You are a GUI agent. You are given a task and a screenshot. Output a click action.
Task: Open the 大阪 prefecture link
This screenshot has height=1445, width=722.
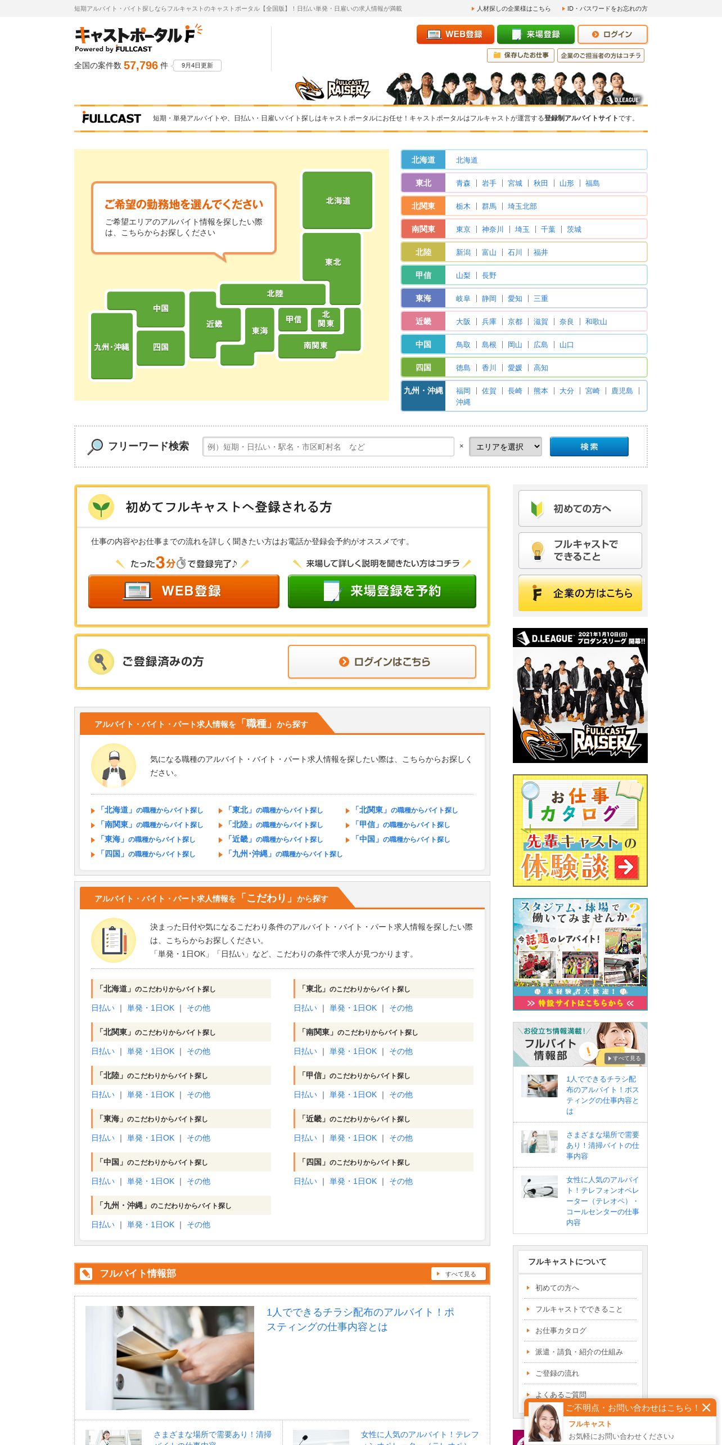[x=463, y=321]
